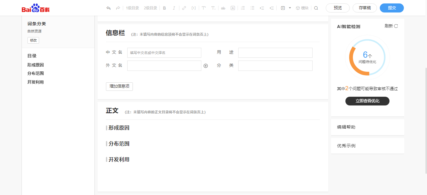427x195 pixels.
Task: Click the 修改 button under 词条分类
Action: (33, 41)
